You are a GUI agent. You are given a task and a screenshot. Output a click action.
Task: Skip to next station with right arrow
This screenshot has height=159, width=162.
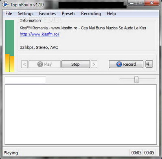pyautogui.click(x=94, y=64)
